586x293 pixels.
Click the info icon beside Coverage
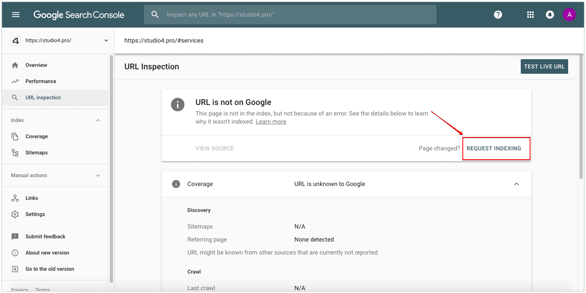pos(176,184)
